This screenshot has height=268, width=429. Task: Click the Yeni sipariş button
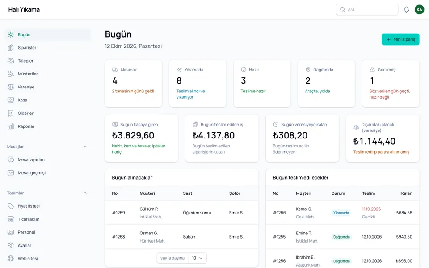[x=400, y=39]
